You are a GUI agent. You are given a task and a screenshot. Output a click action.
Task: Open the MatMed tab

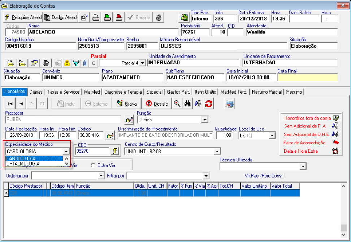click(x=92, y=92)
